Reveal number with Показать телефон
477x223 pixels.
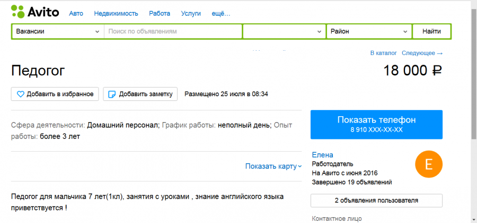pos(376,124)
